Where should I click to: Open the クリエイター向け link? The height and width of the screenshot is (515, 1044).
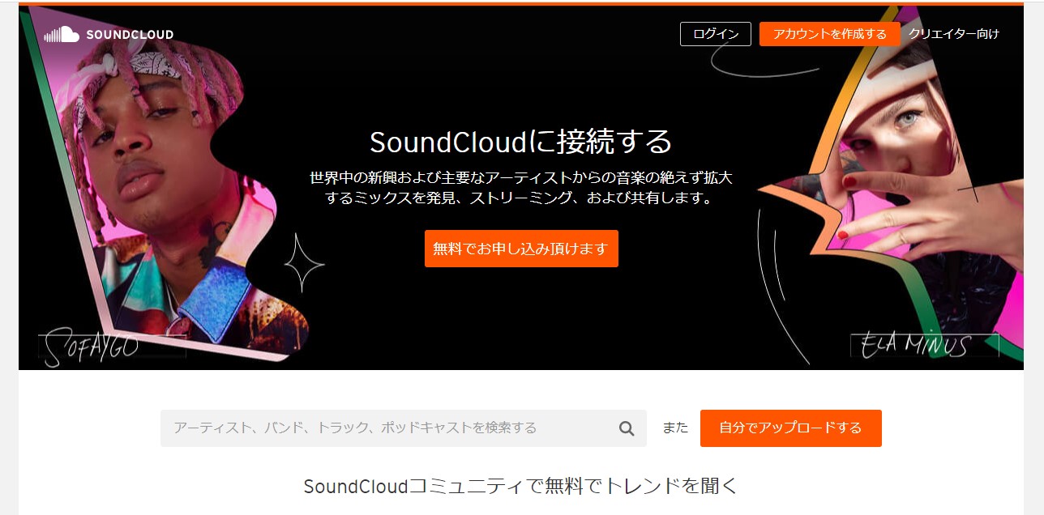point(953,34)
